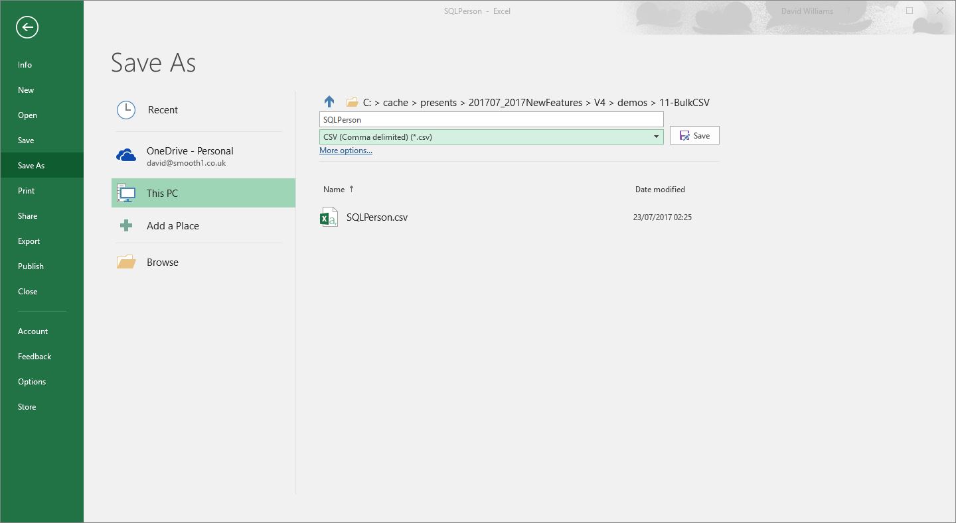Click the up one level arrow icon
Image resolution: width=956 pixels, height=523 pixels.
[329, 102]
